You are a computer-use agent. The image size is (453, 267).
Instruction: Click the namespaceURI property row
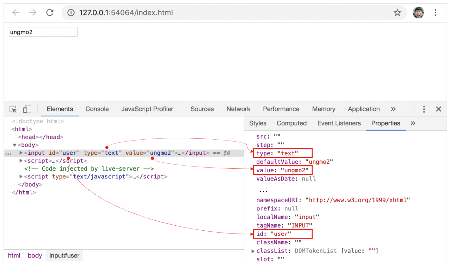point(333,200)
